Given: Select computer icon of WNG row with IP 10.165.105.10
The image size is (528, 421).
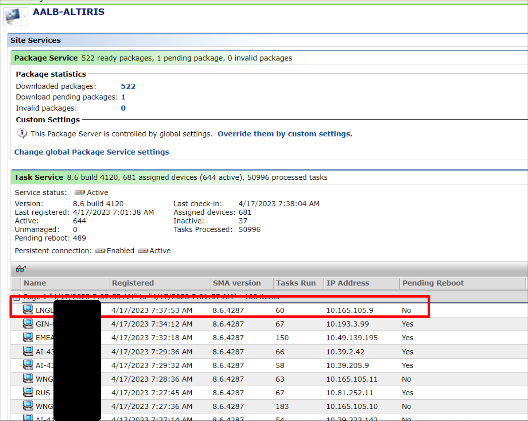Looking at the screenshot, I should pos(28,406).
